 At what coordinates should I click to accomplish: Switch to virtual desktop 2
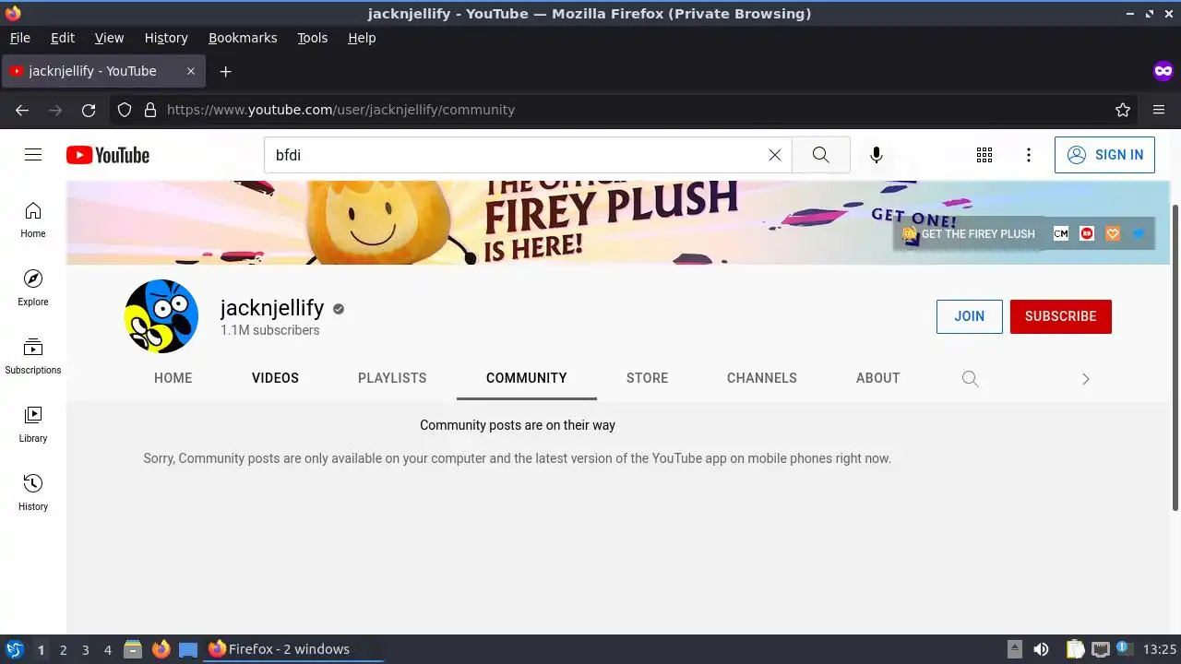[63, 649]
